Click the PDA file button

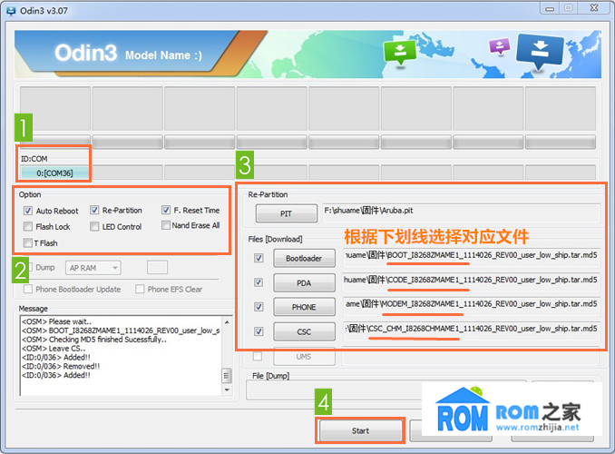[304, 282]
